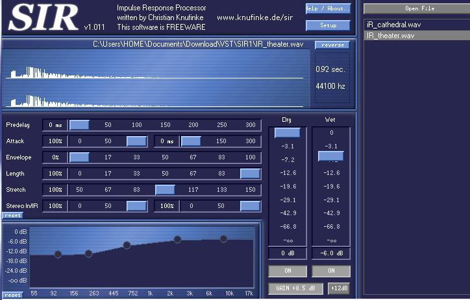
Task: Click the lower channel impulse waveform
Action: pyautogui.click(x=155, y=101)
